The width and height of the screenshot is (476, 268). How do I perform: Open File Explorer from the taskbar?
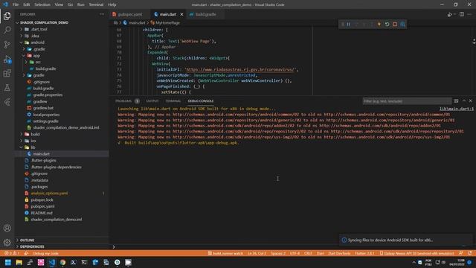(x=19, y=262)
